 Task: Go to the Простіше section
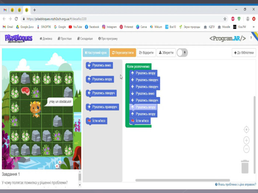[x=65, y=39]
